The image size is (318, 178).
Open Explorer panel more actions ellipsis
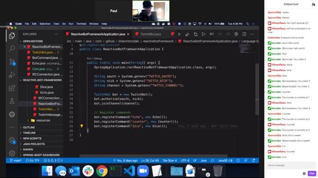(x=56, y=34)
